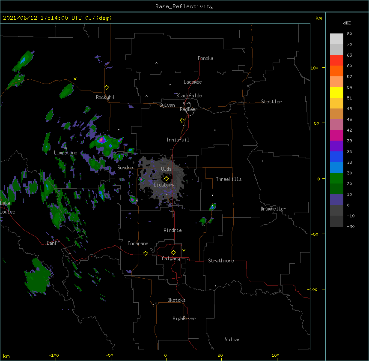
Task: Click the Innisfail city label
Action: point(178,140)
